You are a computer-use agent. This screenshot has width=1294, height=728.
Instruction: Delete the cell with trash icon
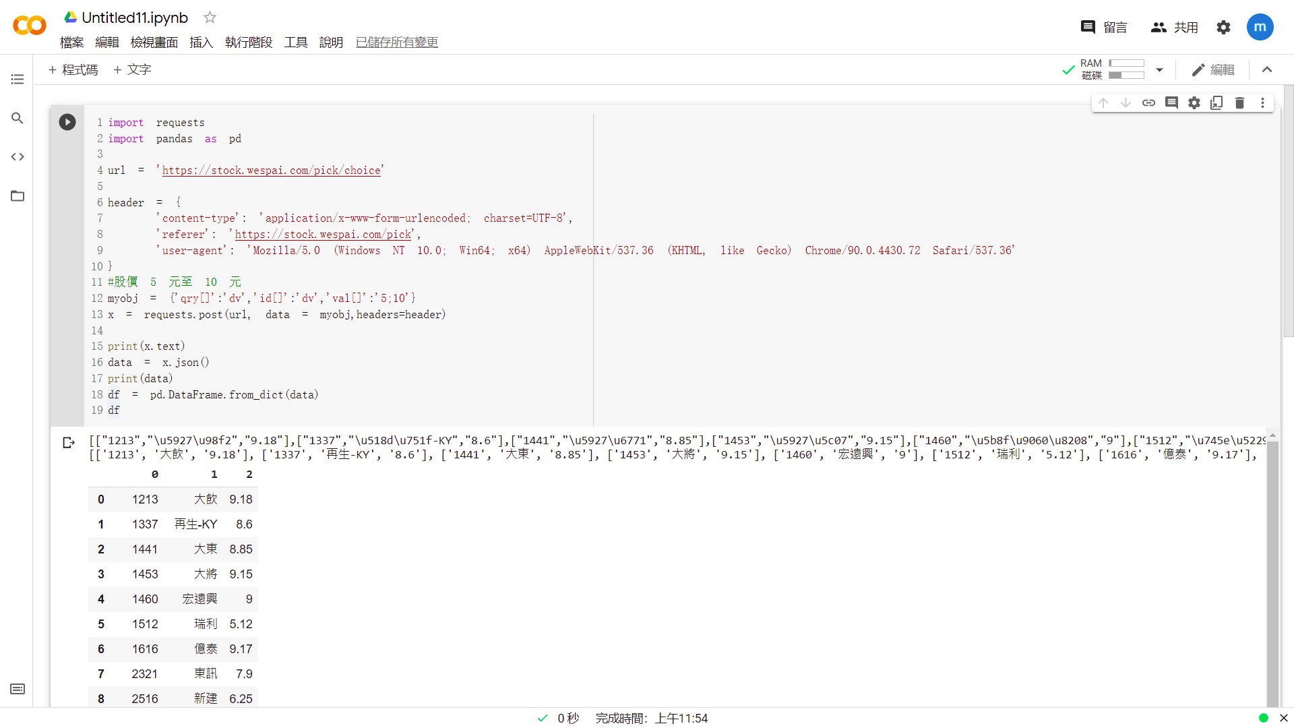tap(1239, 102)
